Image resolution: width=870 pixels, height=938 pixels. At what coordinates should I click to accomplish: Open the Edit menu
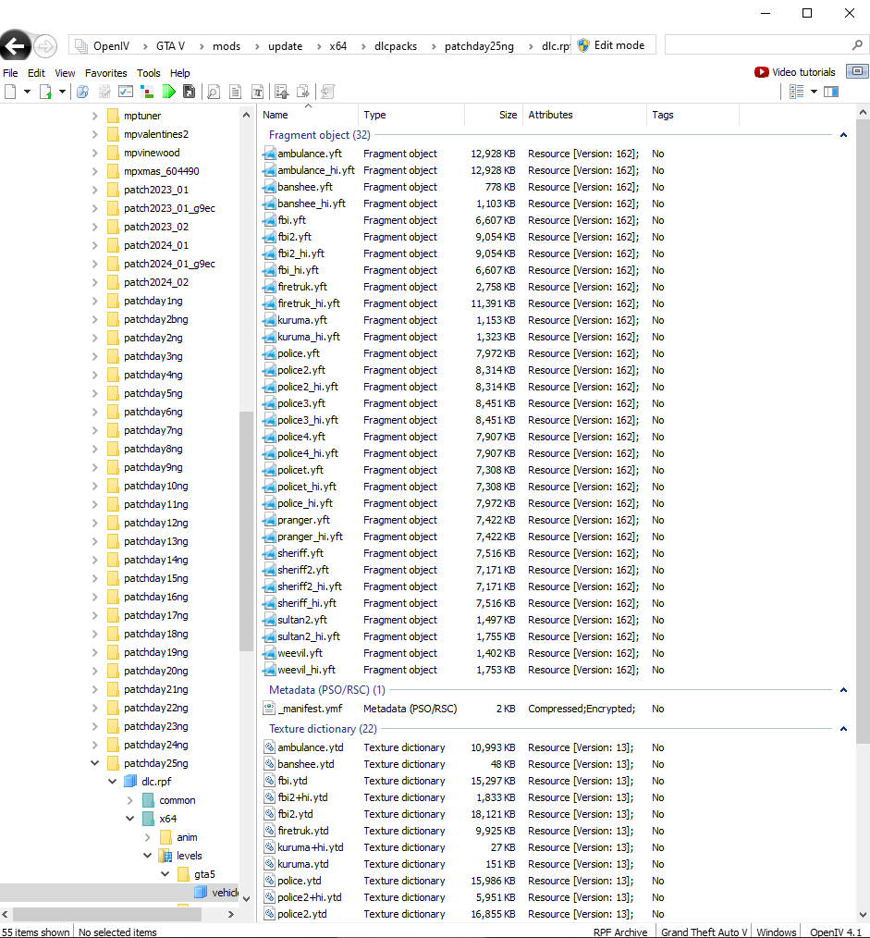(x=36, y=73)
